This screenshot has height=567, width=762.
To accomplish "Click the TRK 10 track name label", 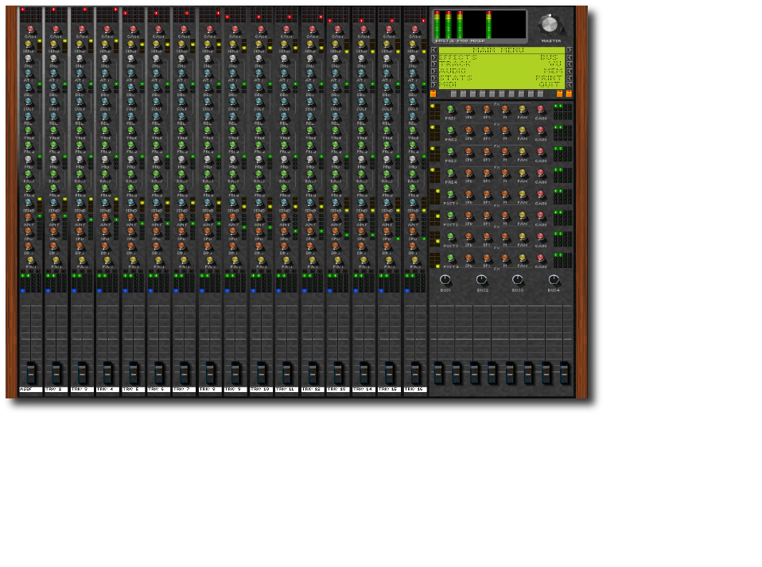I will tap(261, 389).
